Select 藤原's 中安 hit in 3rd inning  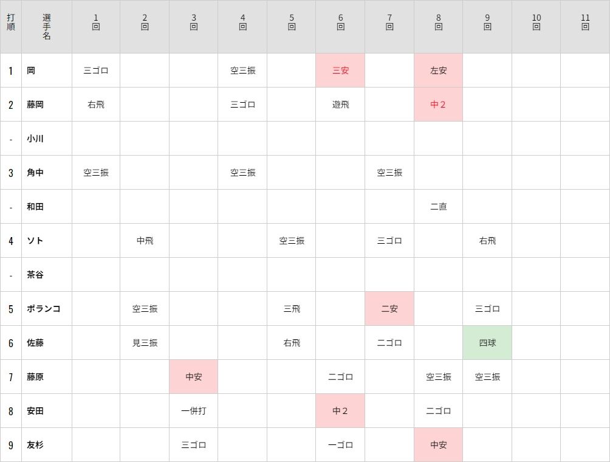193,377
